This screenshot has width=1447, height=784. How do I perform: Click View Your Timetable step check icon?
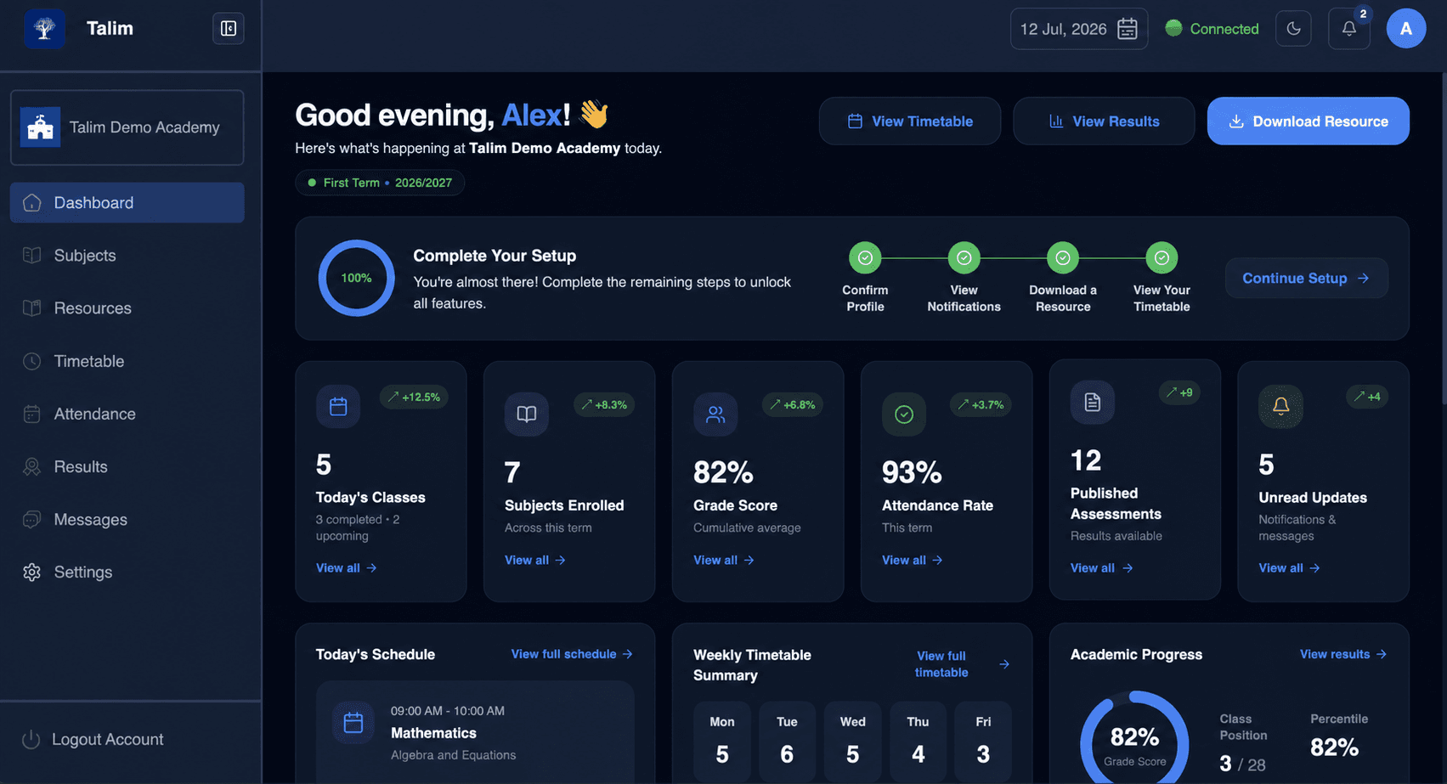point(1162,257)
